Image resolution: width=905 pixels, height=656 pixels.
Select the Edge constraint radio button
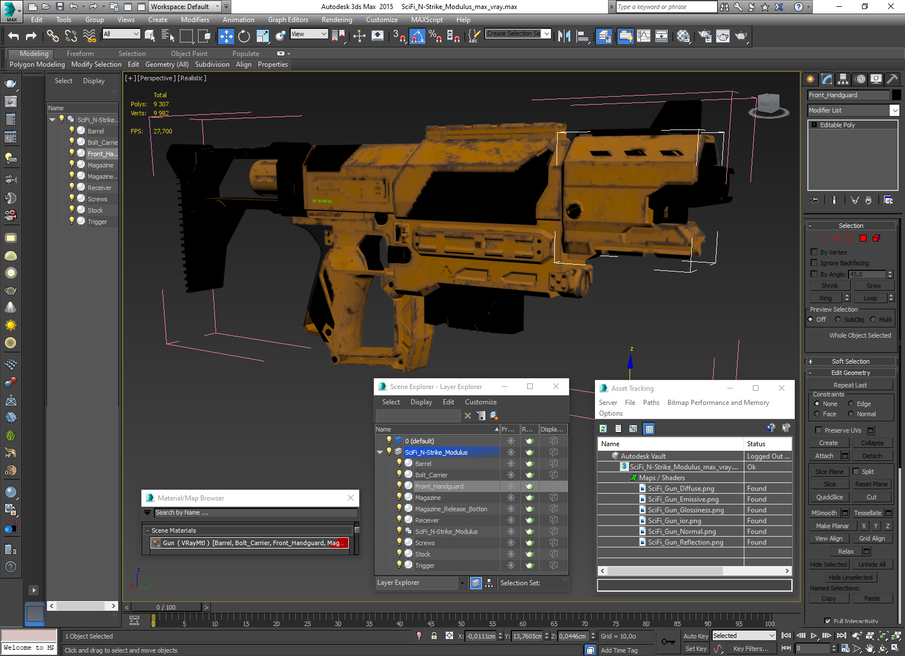coord(851,404)
